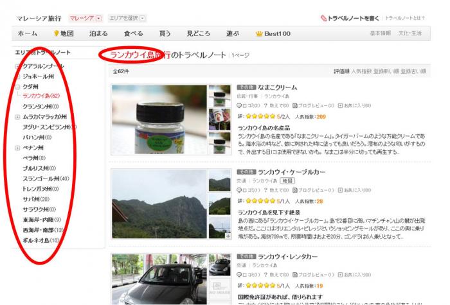Select ヌグリ・スンビラン州 in area list

pyautogui.click(x=50, y=127)
